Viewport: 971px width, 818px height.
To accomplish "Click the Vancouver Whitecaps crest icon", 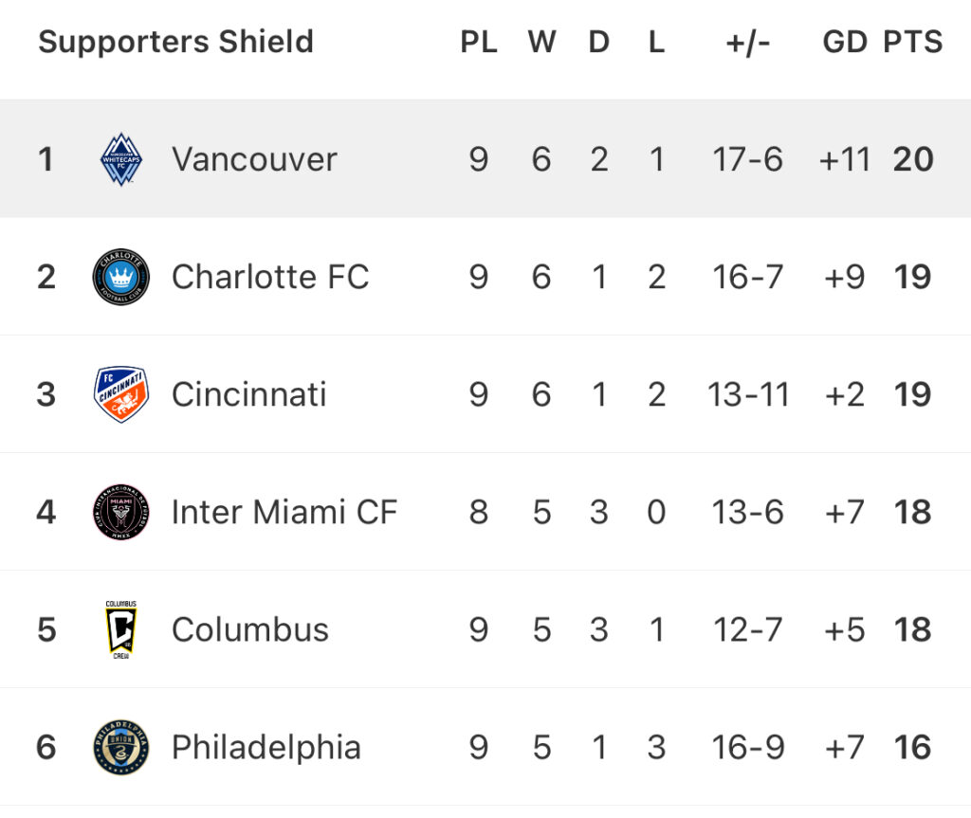I will tap(120, 159).
